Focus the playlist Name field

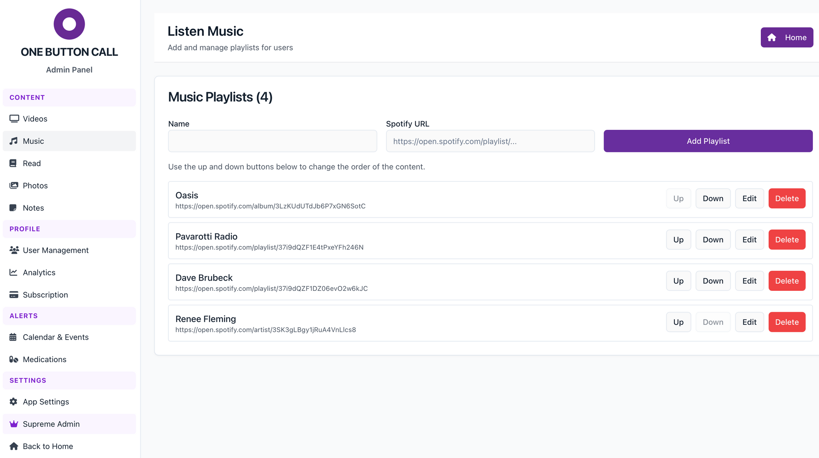(x=272, y=141)
